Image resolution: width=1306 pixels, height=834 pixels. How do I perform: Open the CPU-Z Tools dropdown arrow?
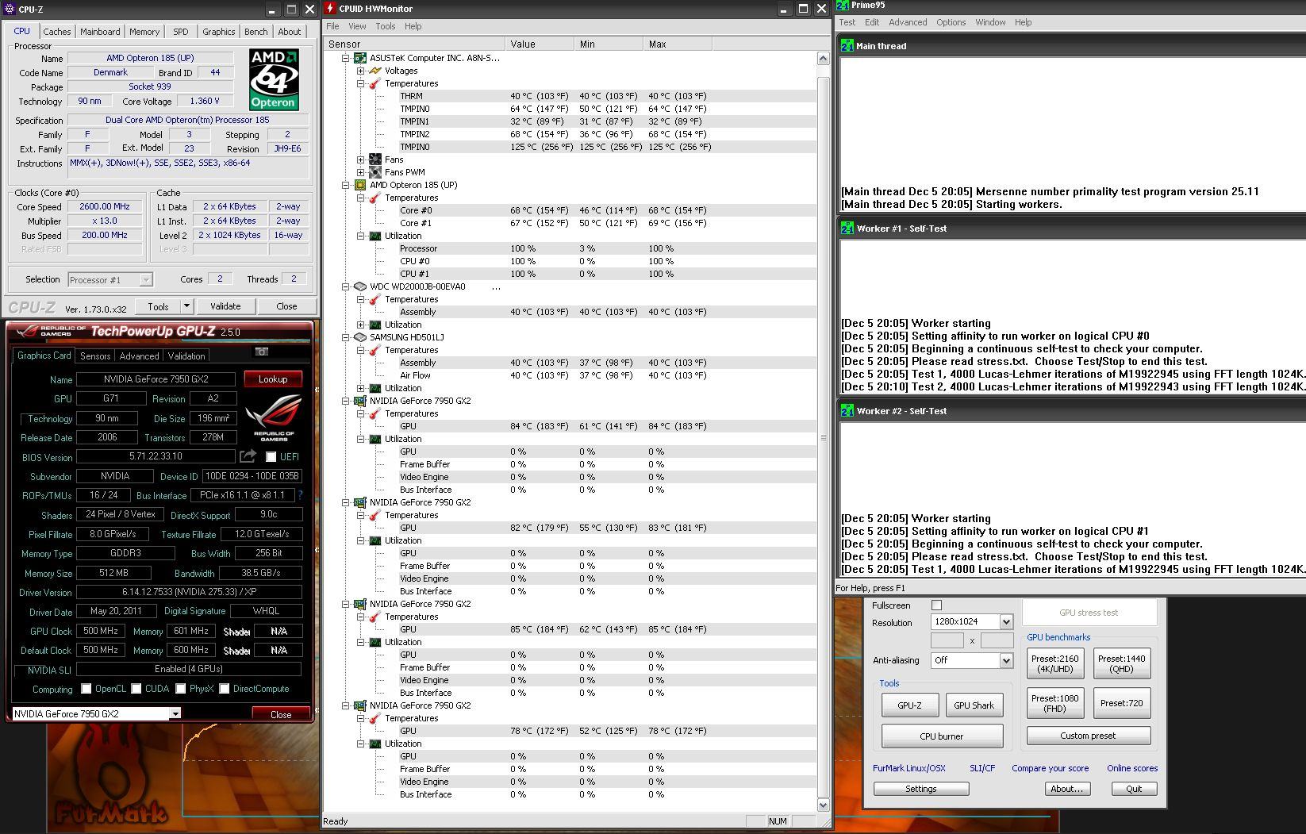pos(186,306)
